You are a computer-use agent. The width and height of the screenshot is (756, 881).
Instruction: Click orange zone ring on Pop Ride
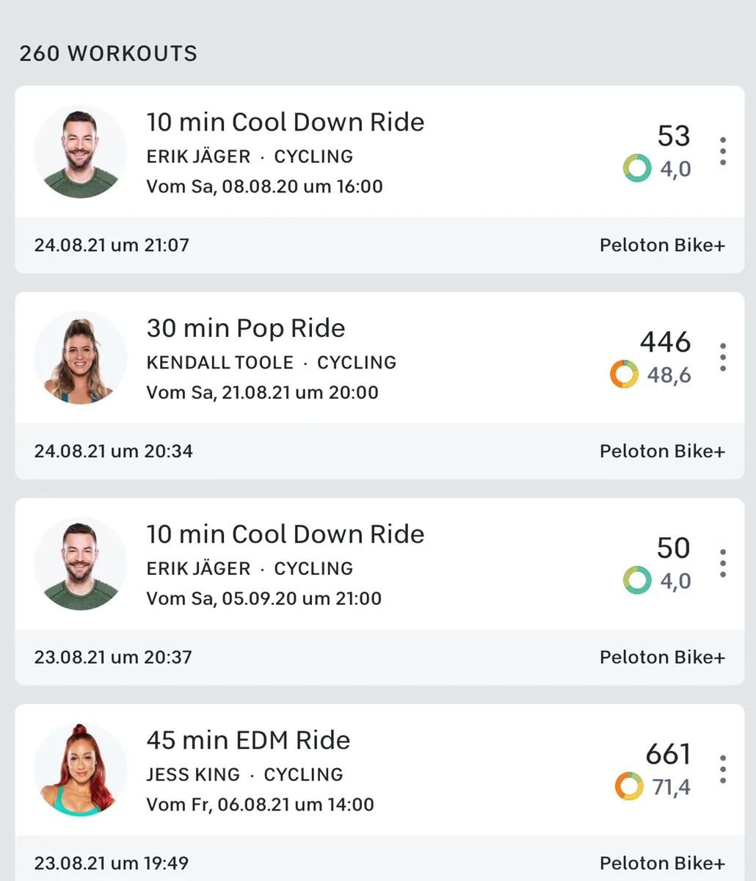click(x=624, y=375)
